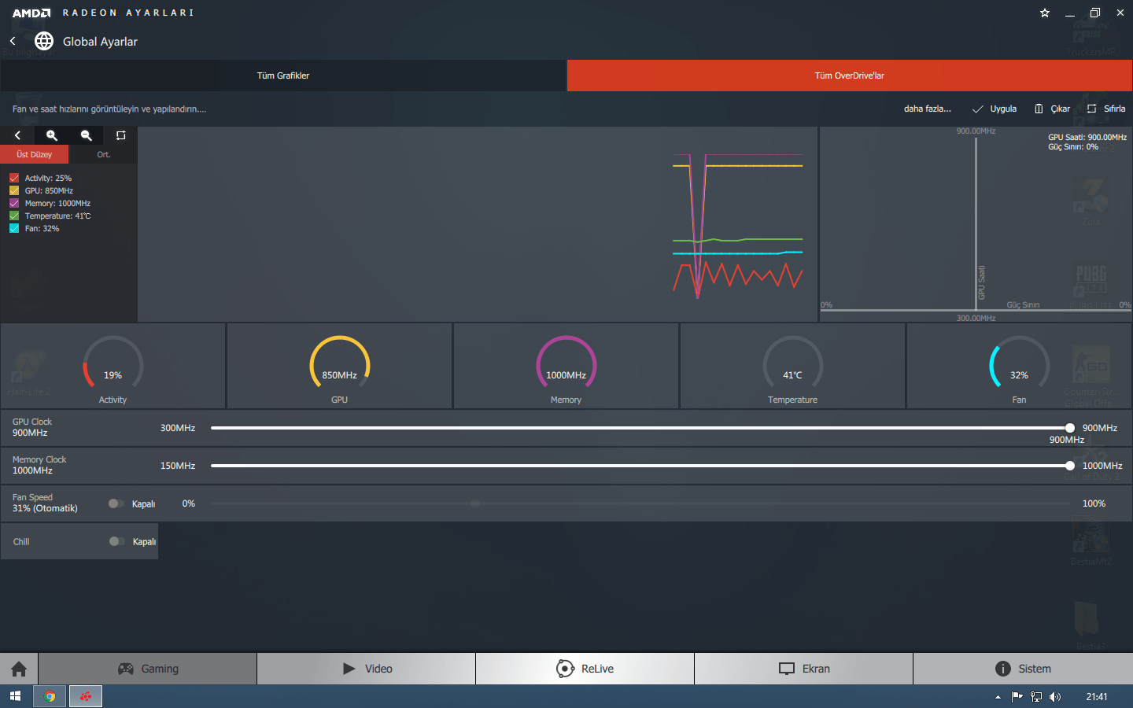
Task: Click the '31% (Otomatik)' fan speed value
Action: click(45, 508)
